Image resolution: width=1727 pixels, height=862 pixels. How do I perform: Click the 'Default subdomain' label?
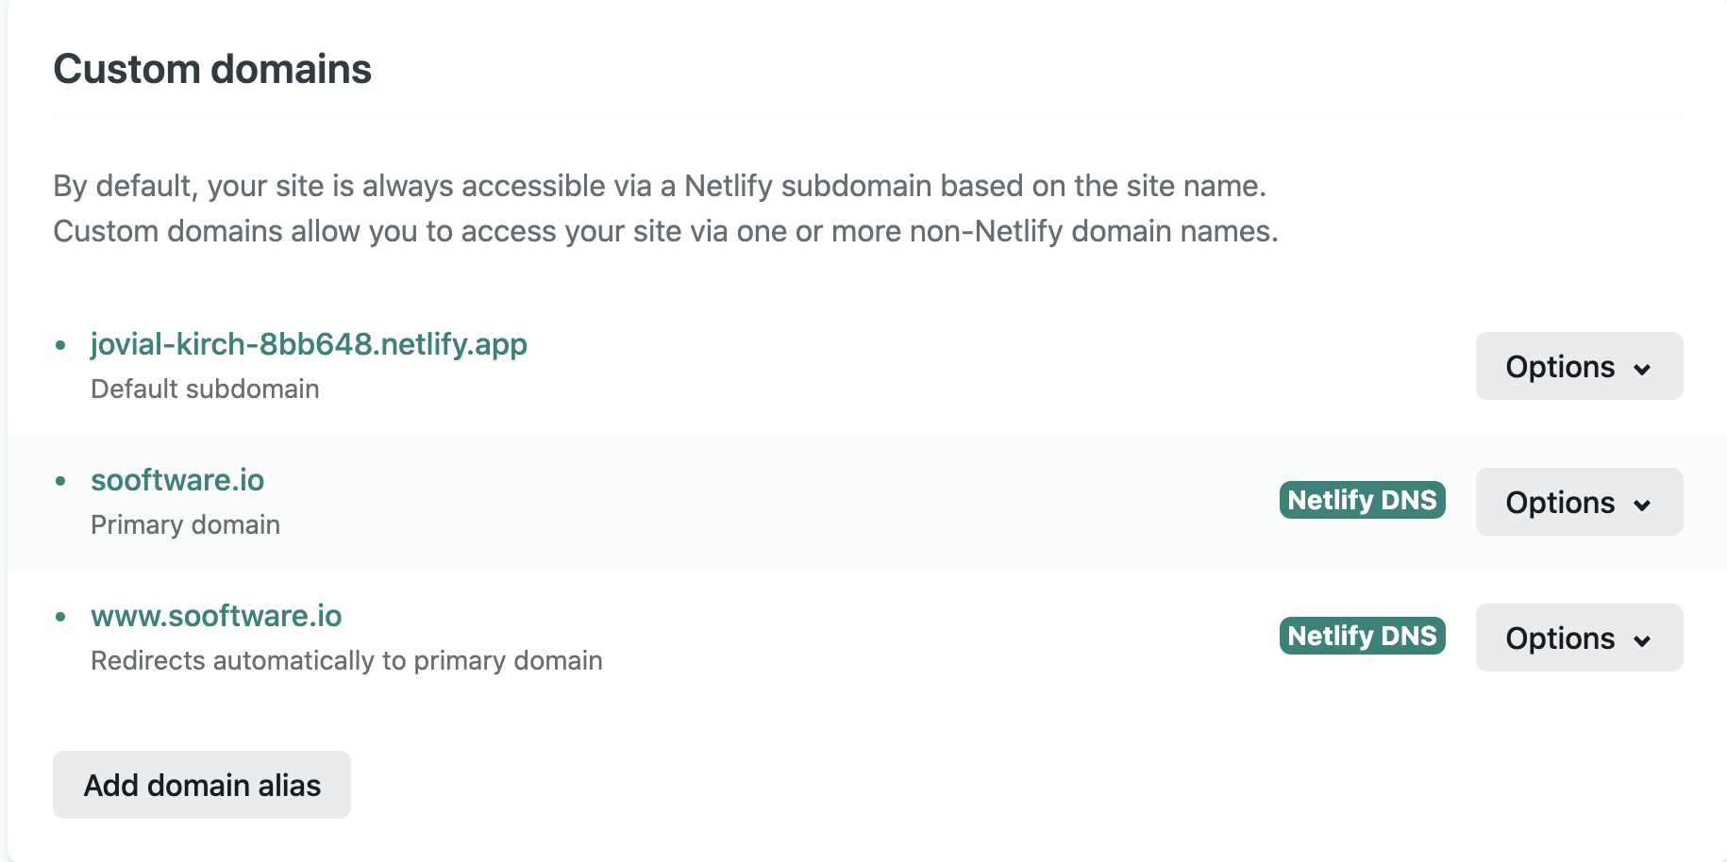click(x=205, y=389)
